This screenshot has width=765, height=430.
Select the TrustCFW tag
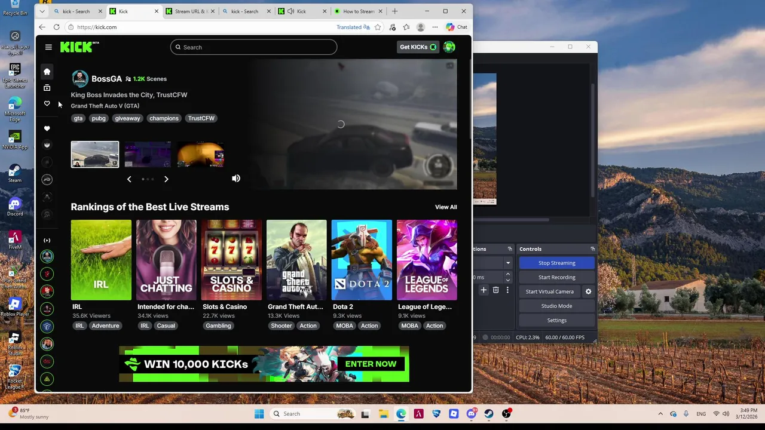point(201,118)
